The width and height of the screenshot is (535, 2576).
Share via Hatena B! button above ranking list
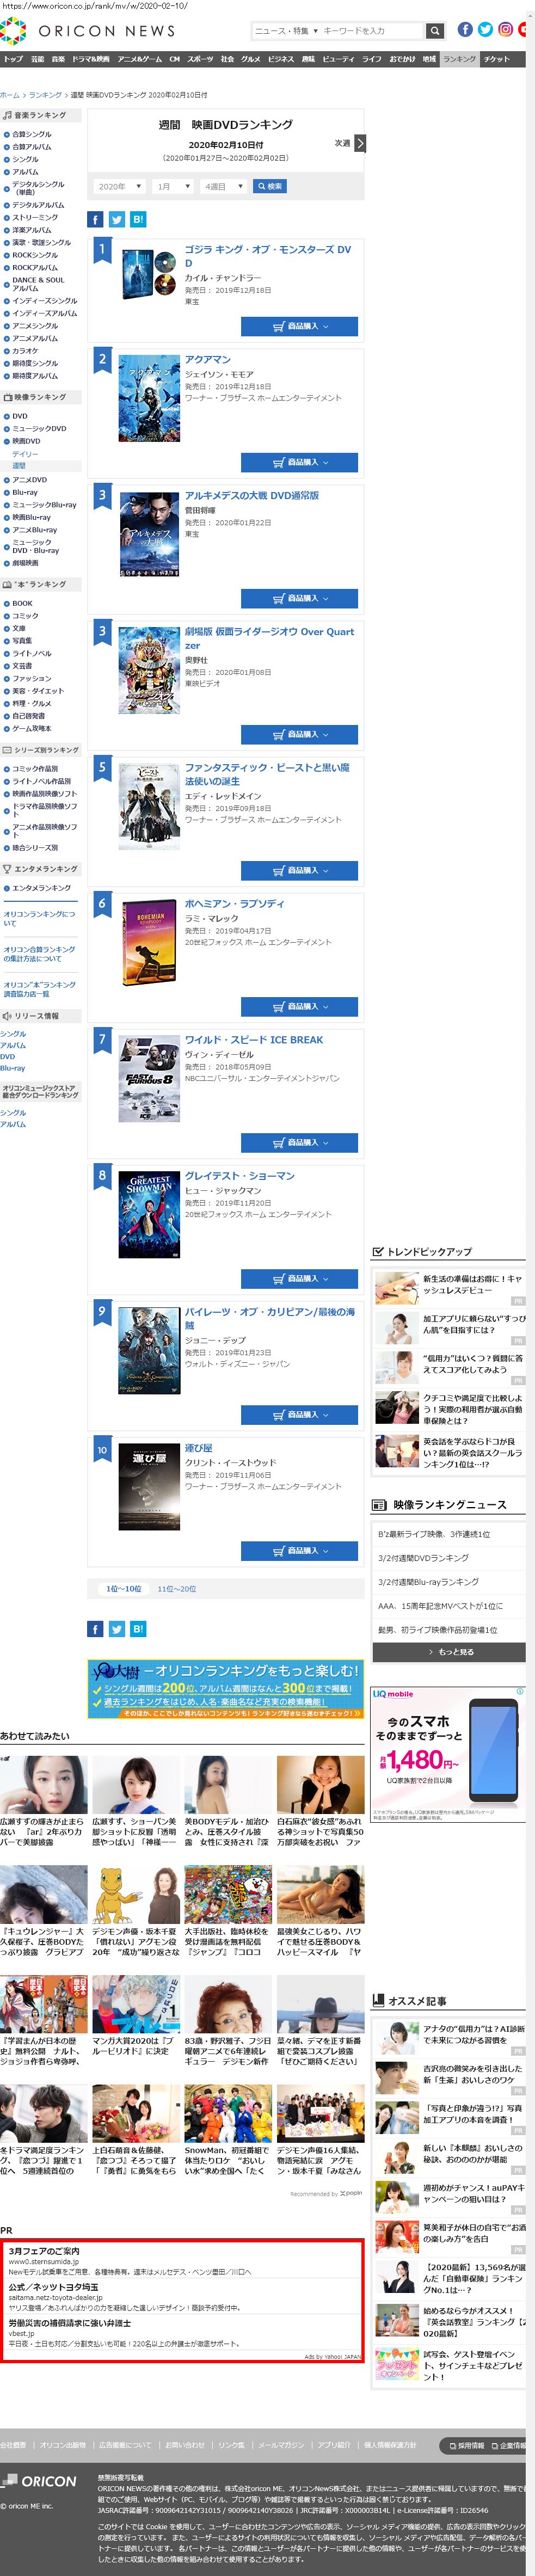[x=138, y=220]
